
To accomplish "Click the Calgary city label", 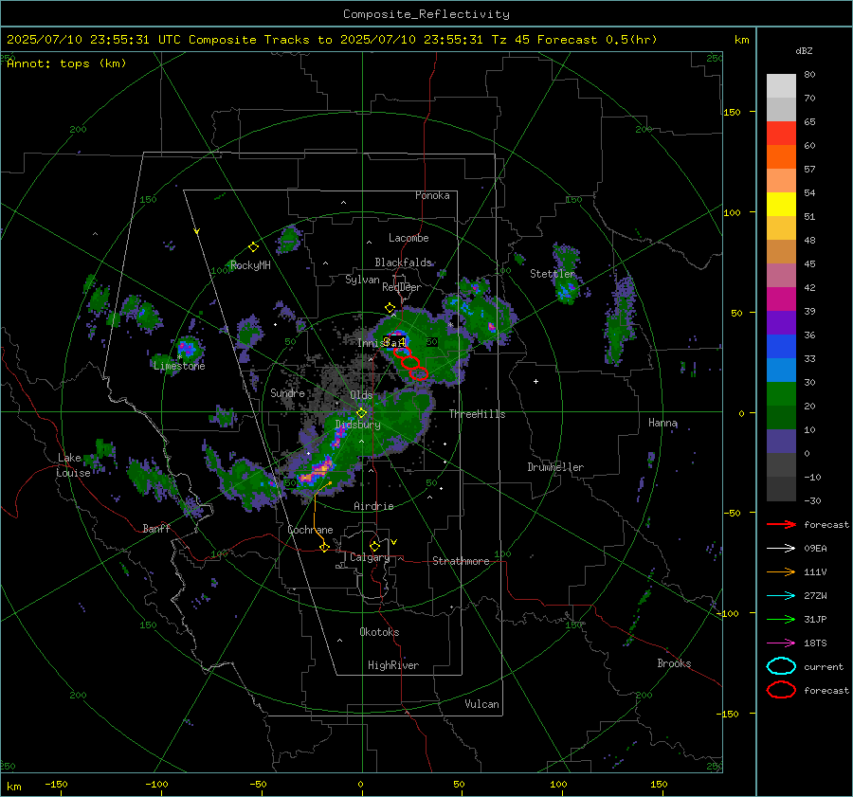I will coord(370,557).
